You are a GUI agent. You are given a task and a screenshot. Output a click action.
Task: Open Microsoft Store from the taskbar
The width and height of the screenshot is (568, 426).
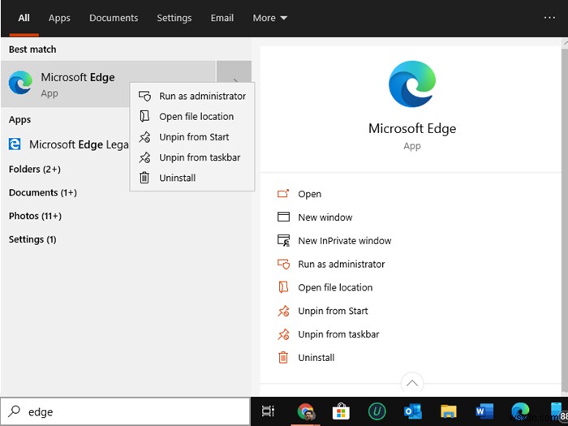(x=341, y=411)
